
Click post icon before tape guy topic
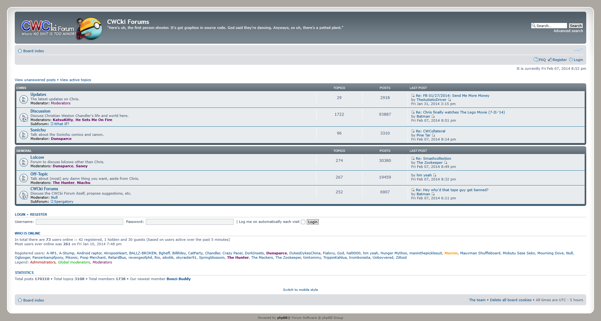click(x=413, y=190)
